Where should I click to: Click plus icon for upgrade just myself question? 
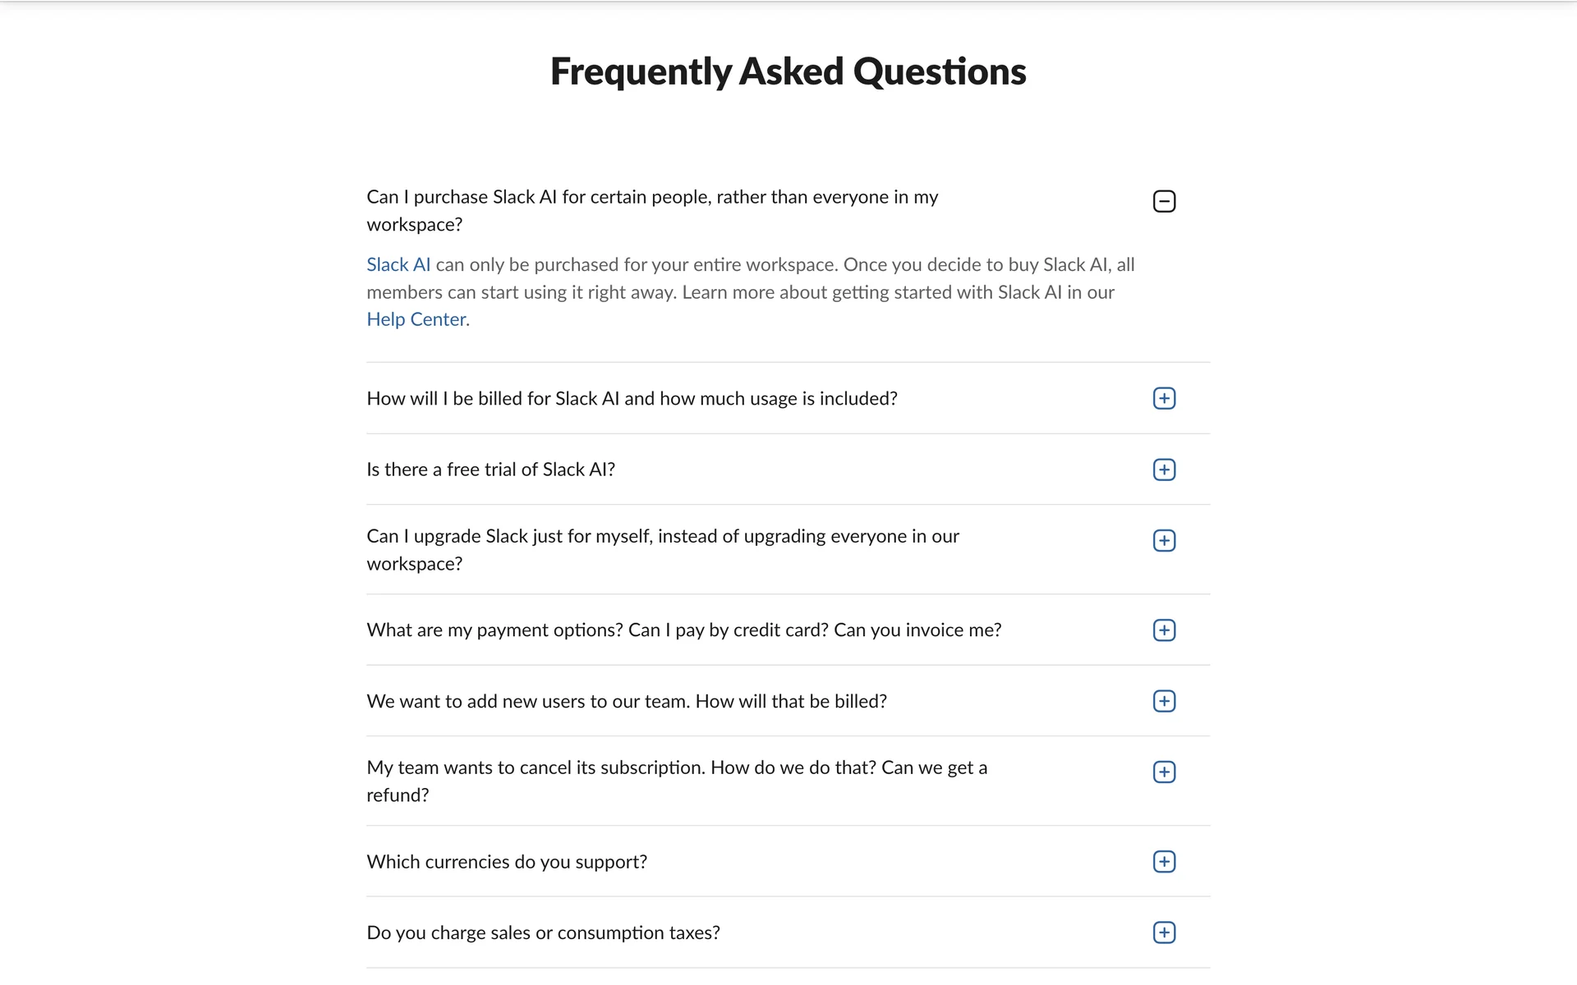tap(1164, 540)
